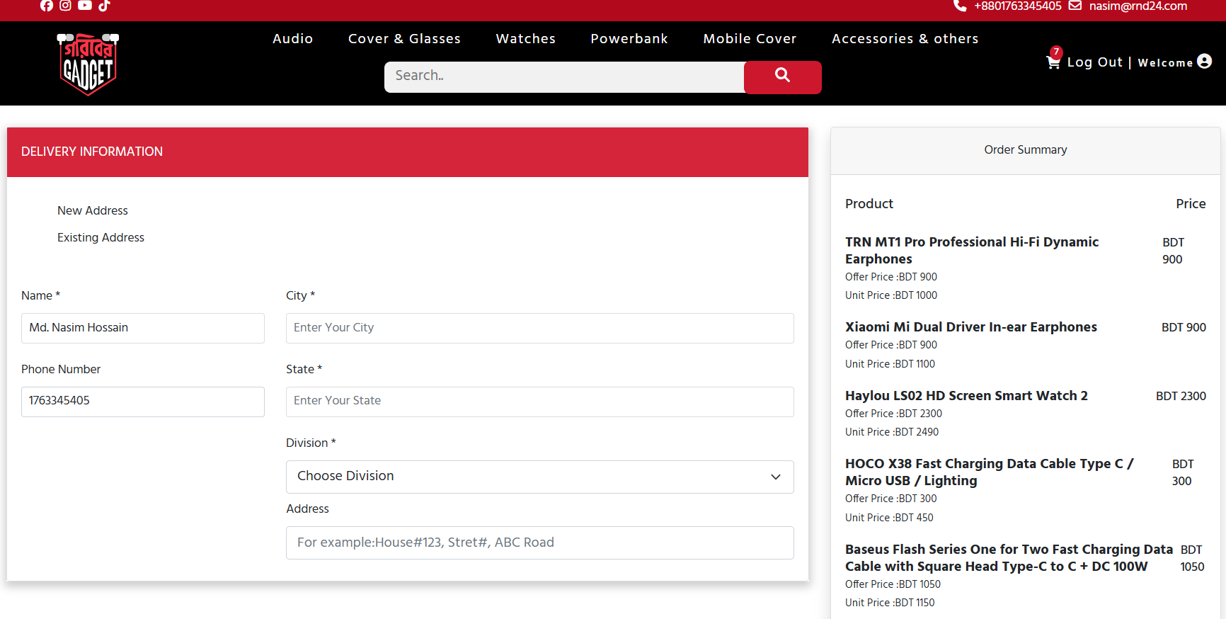Click the Phone Number input field
Image resolution: width=1226 pixels, height=619 pixels.
point(143,402)
